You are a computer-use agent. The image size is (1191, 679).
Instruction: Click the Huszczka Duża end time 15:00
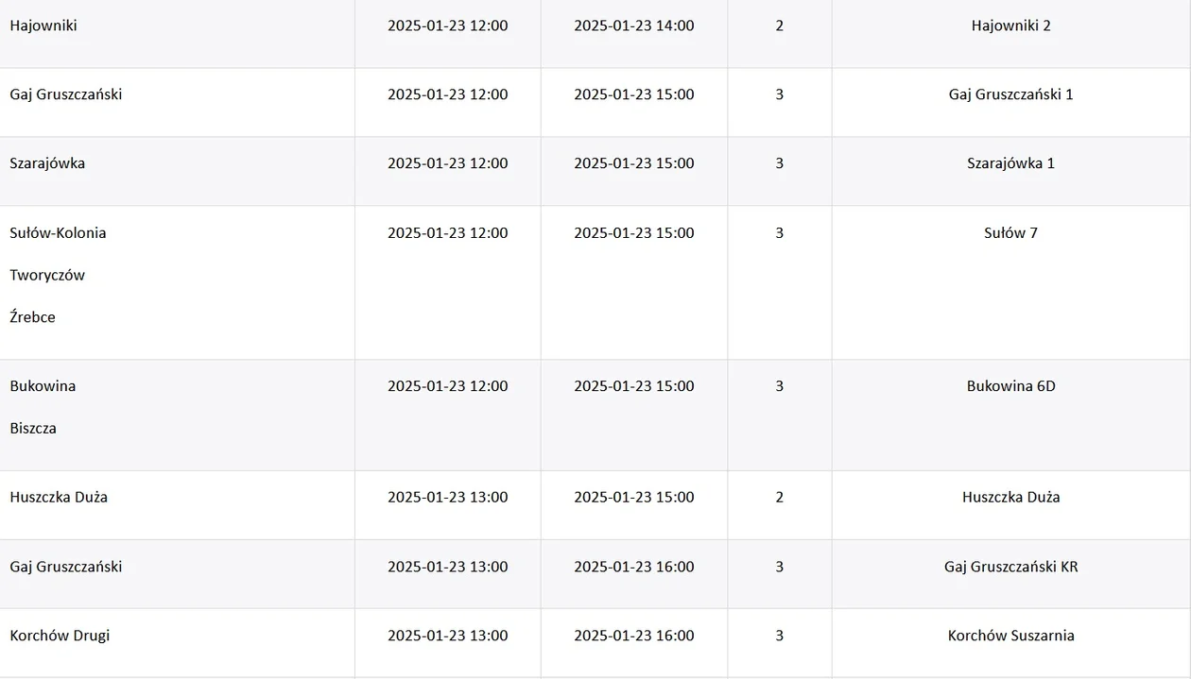point(633,498)
